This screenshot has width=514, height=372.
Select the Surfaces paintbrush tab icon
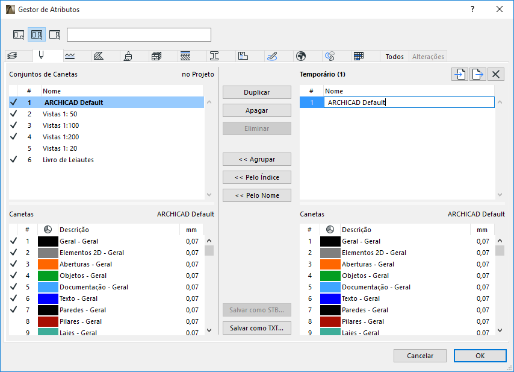point(128,56)
